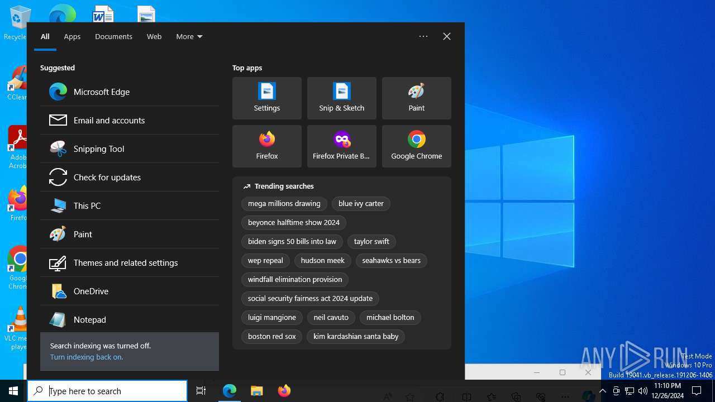Launch Snipping Tool from suggestions

(x=130, y=149)
